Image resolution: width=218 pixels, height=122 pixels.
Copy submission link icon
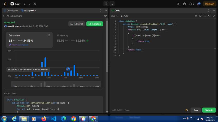click(x=105, y=16)
